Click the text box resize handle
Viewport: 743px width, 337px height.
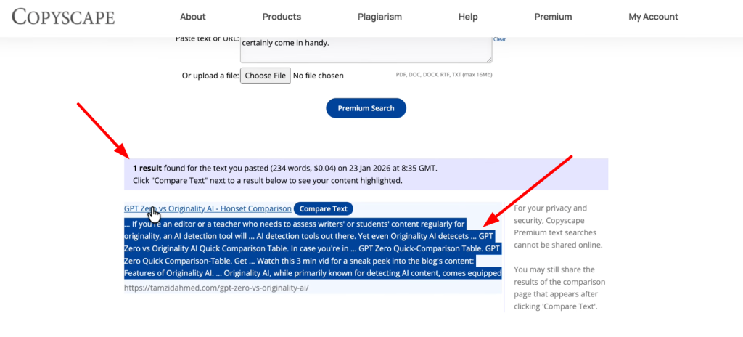488,60
